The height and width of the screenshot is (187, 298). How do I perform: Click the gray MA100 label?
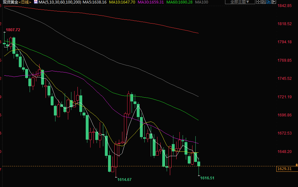pyautogui.click(x=201, y=2)
